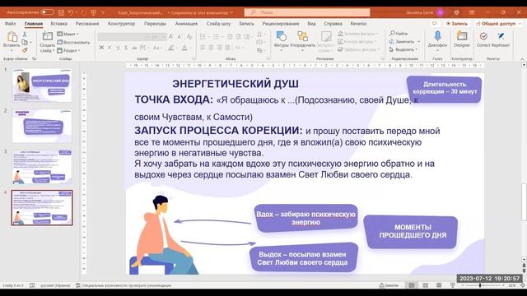Image resolution: width=527 pixels, height=296 pixels.
Task: Start slideshow from the quick access toolbar
Action: (93, 12)
